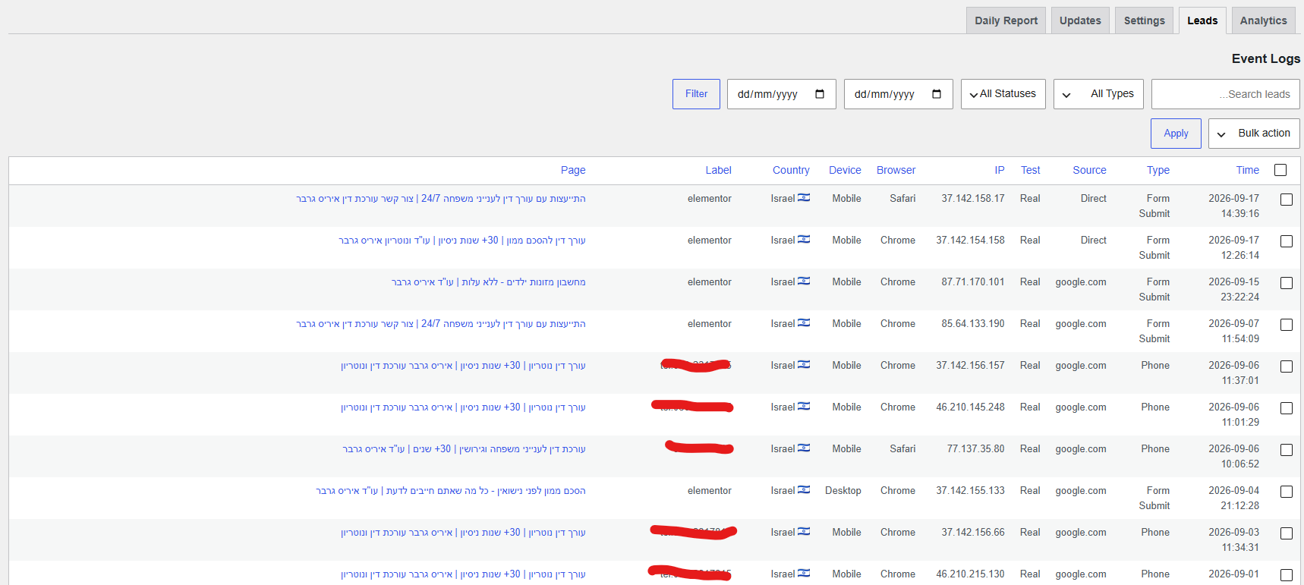Focus the Search leads input field
This screenshot has width=1304, height=585.
click(x=1225, y=94)
